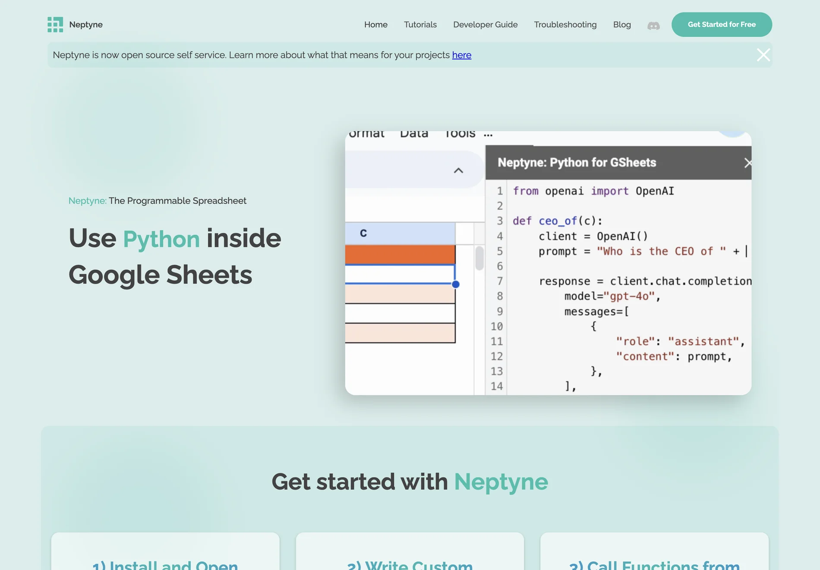Open the Discord icon link
This screenshot has height=570, width=820.
pos(653,26)
